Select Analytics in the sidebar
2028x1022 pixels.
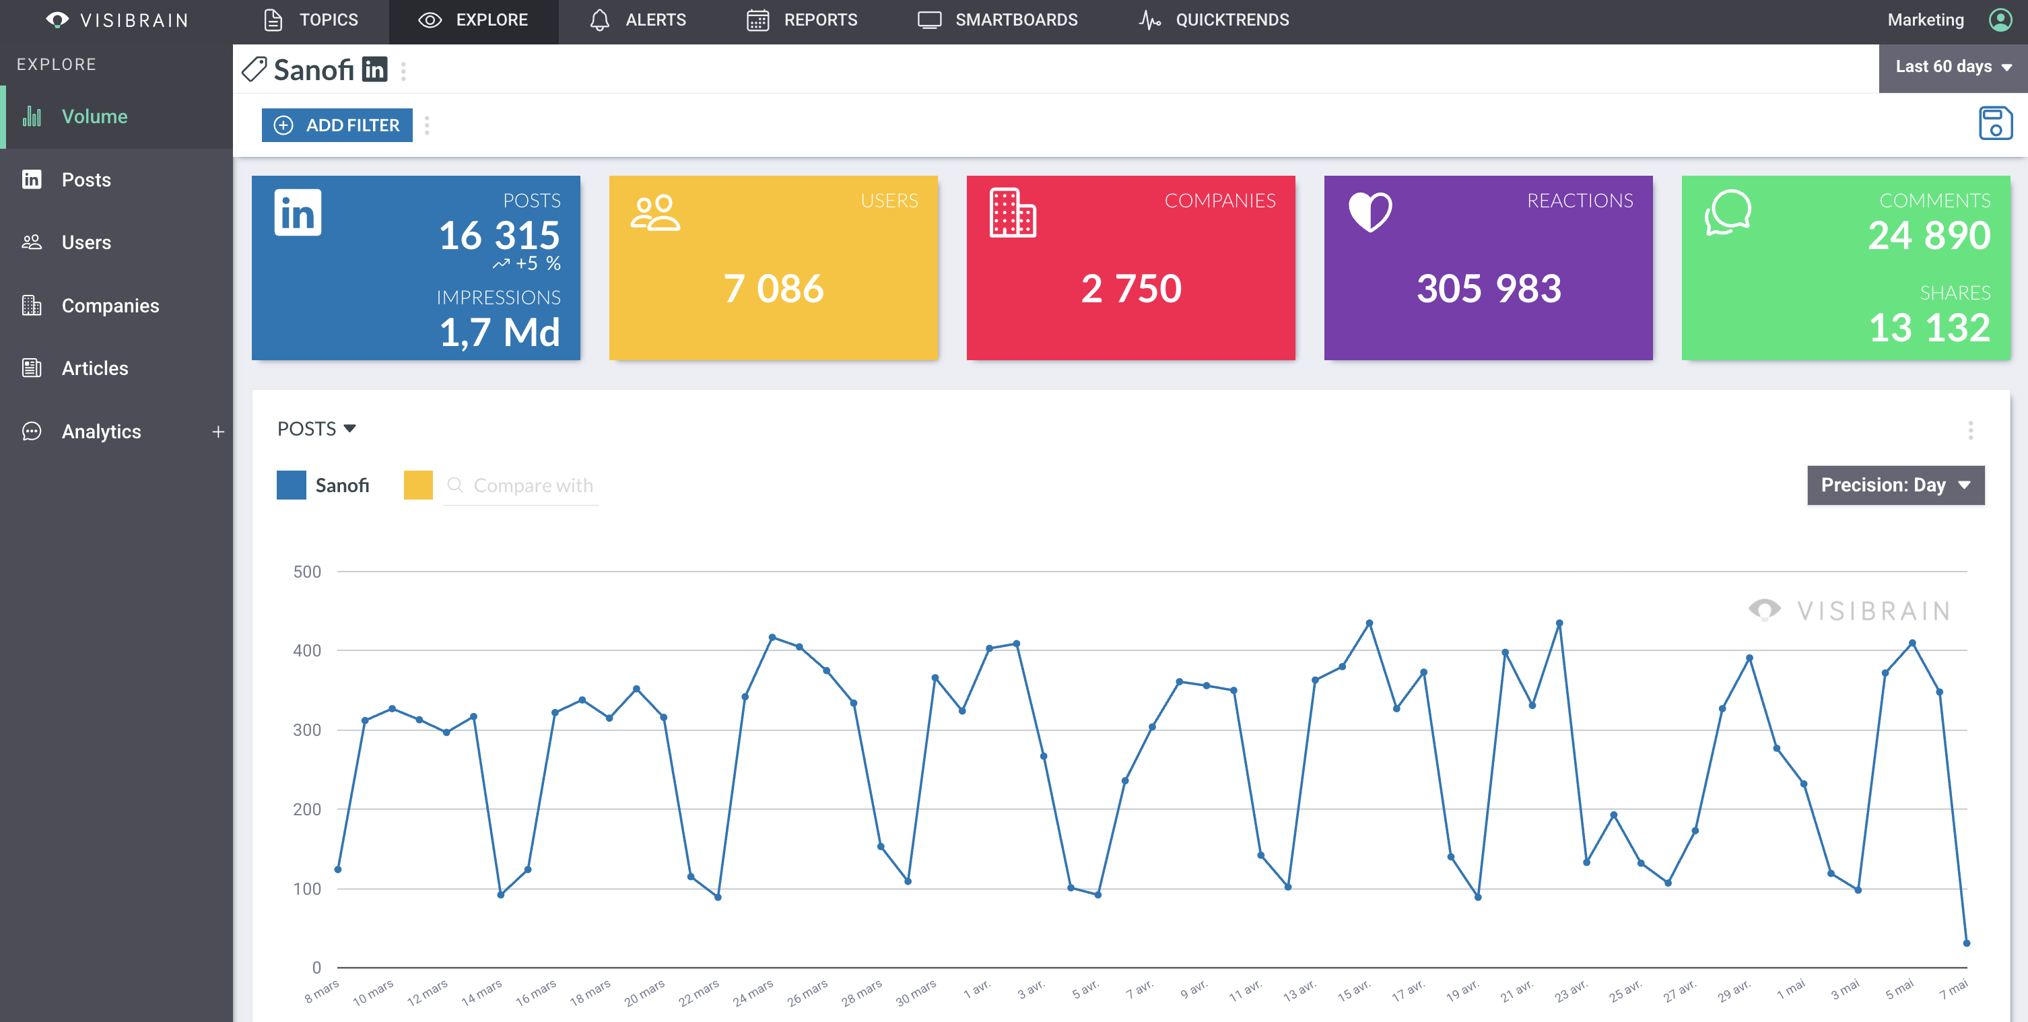(102, 432)
